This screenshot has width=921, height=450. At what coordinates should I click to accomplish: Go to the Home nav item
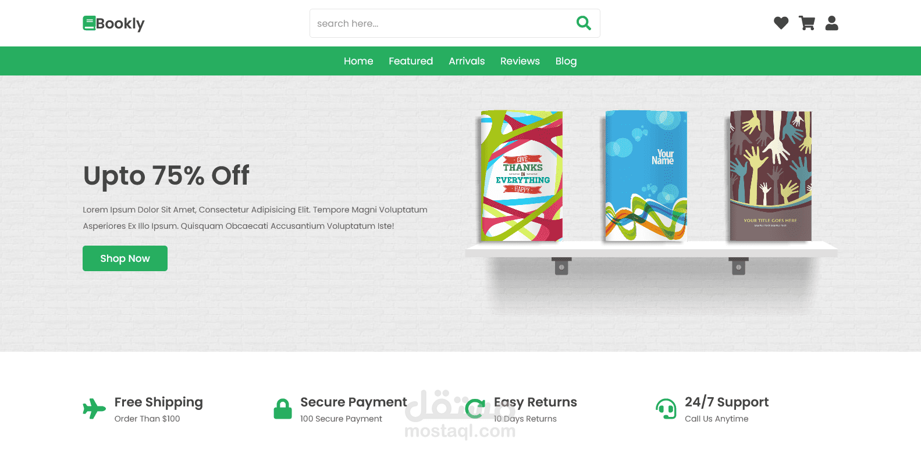click(x=358, y=61)
